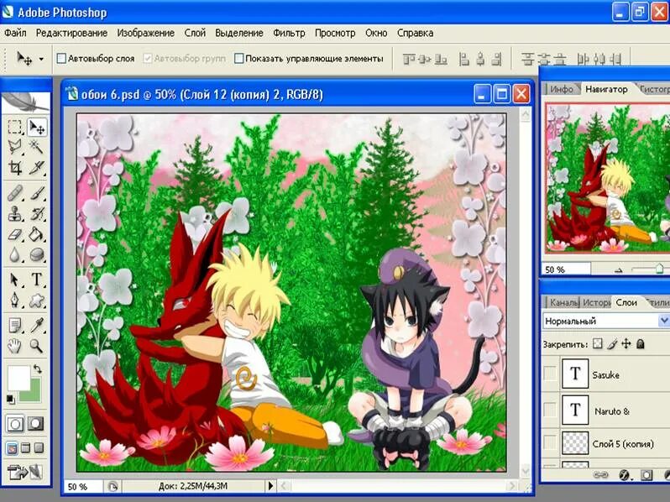This screenshot has width=670, height=502.
Task: Align left edges in the options bar
Action: coord(464,59)
